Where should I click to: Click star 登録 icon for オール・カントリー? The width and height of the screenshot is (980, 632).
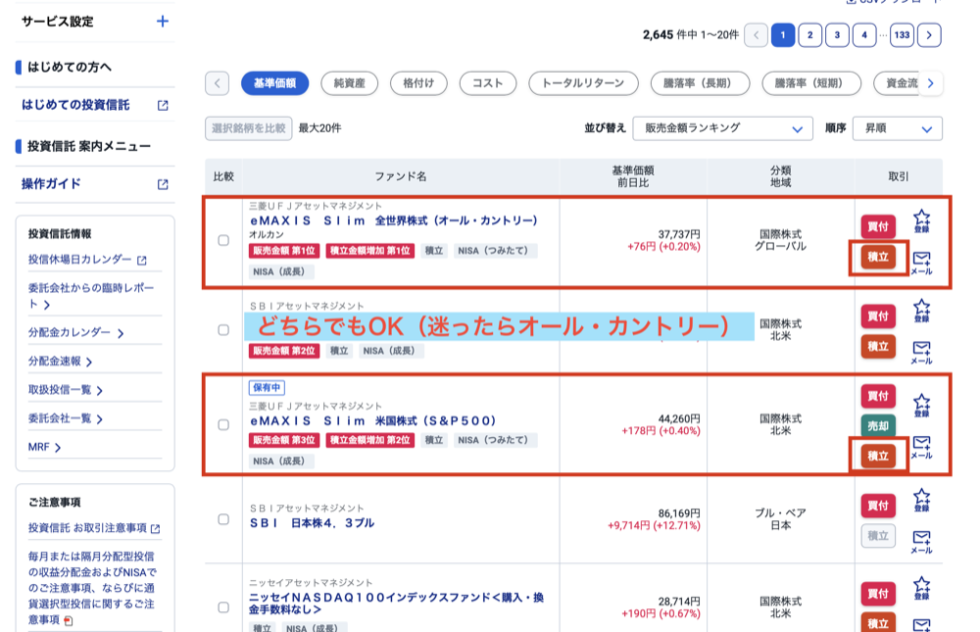922,221
